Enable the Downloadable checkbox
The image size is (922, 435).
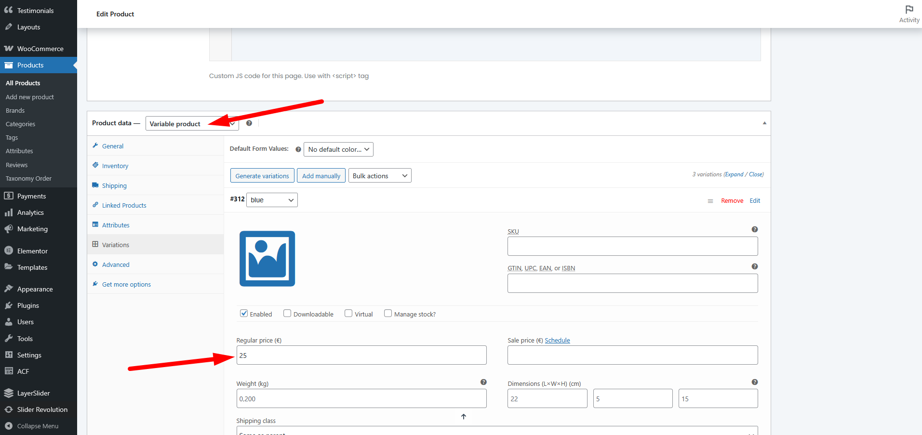[287, 314]
